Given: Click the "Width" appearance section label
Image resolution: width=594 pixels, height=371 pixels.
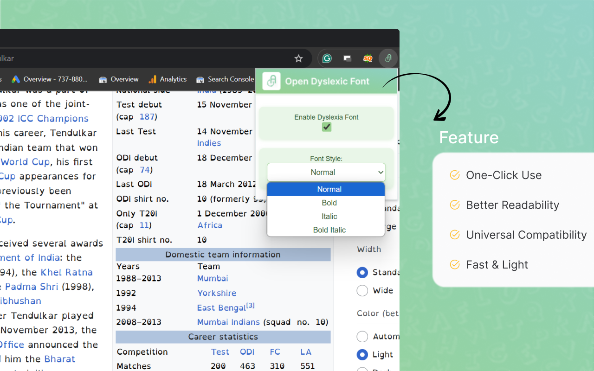Looking at the screenshot, I should pos(369,249).
